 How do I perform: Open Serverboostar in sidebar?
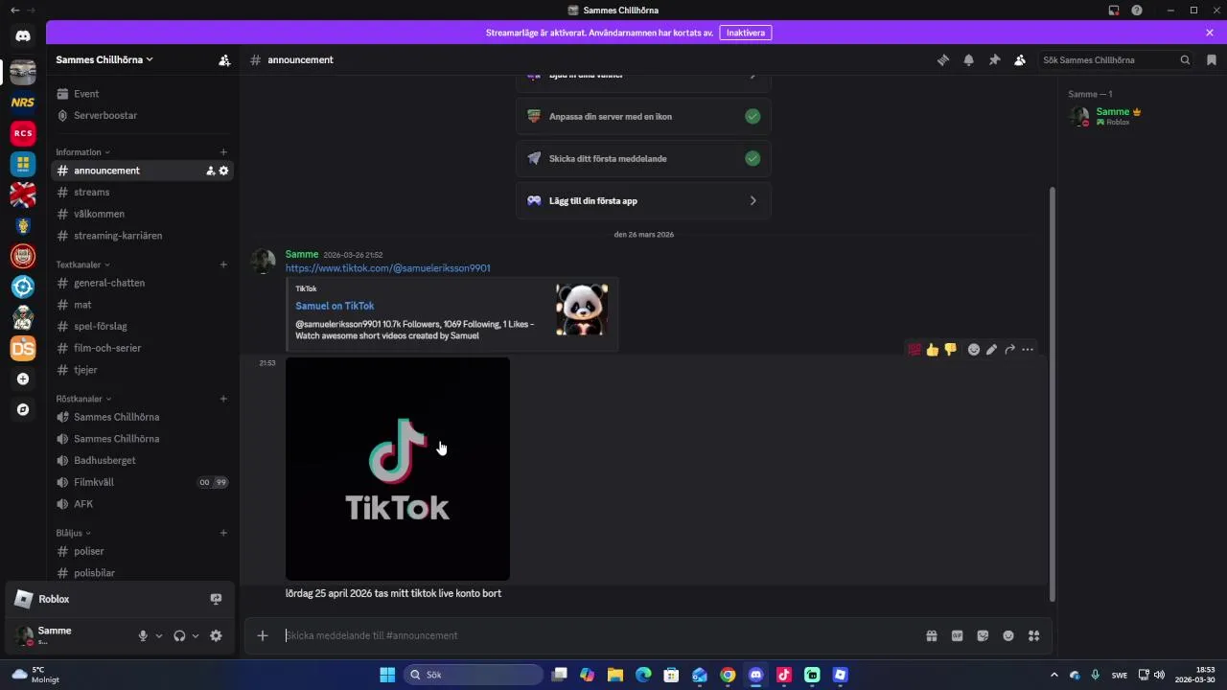tap(143, 115)
